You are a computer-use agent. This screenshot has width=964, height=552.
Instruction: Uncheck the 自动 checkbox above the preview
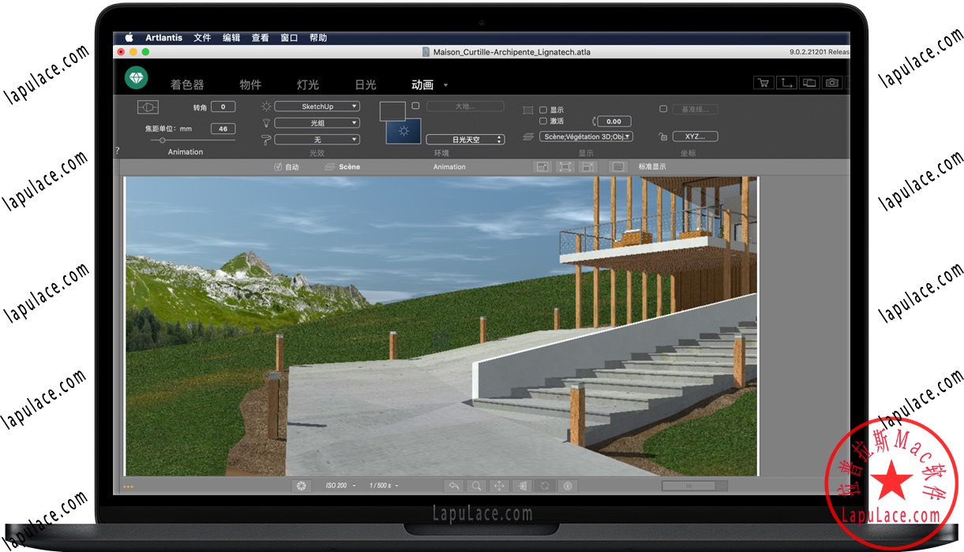tap(279, 166)
